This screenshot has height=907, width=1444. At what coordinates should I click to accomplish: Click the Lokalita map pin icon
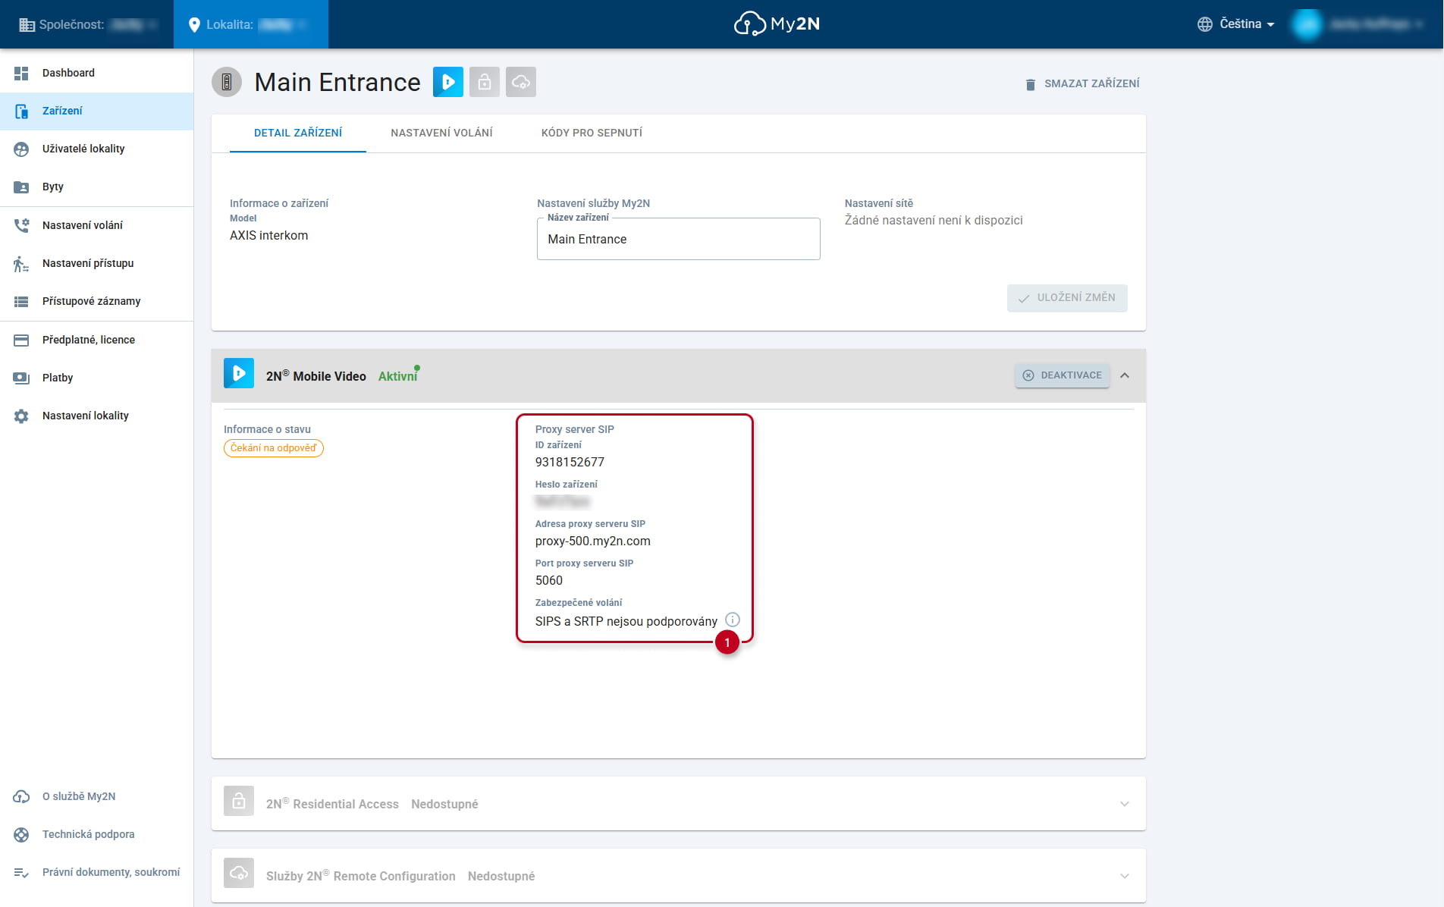click(194, 25)
